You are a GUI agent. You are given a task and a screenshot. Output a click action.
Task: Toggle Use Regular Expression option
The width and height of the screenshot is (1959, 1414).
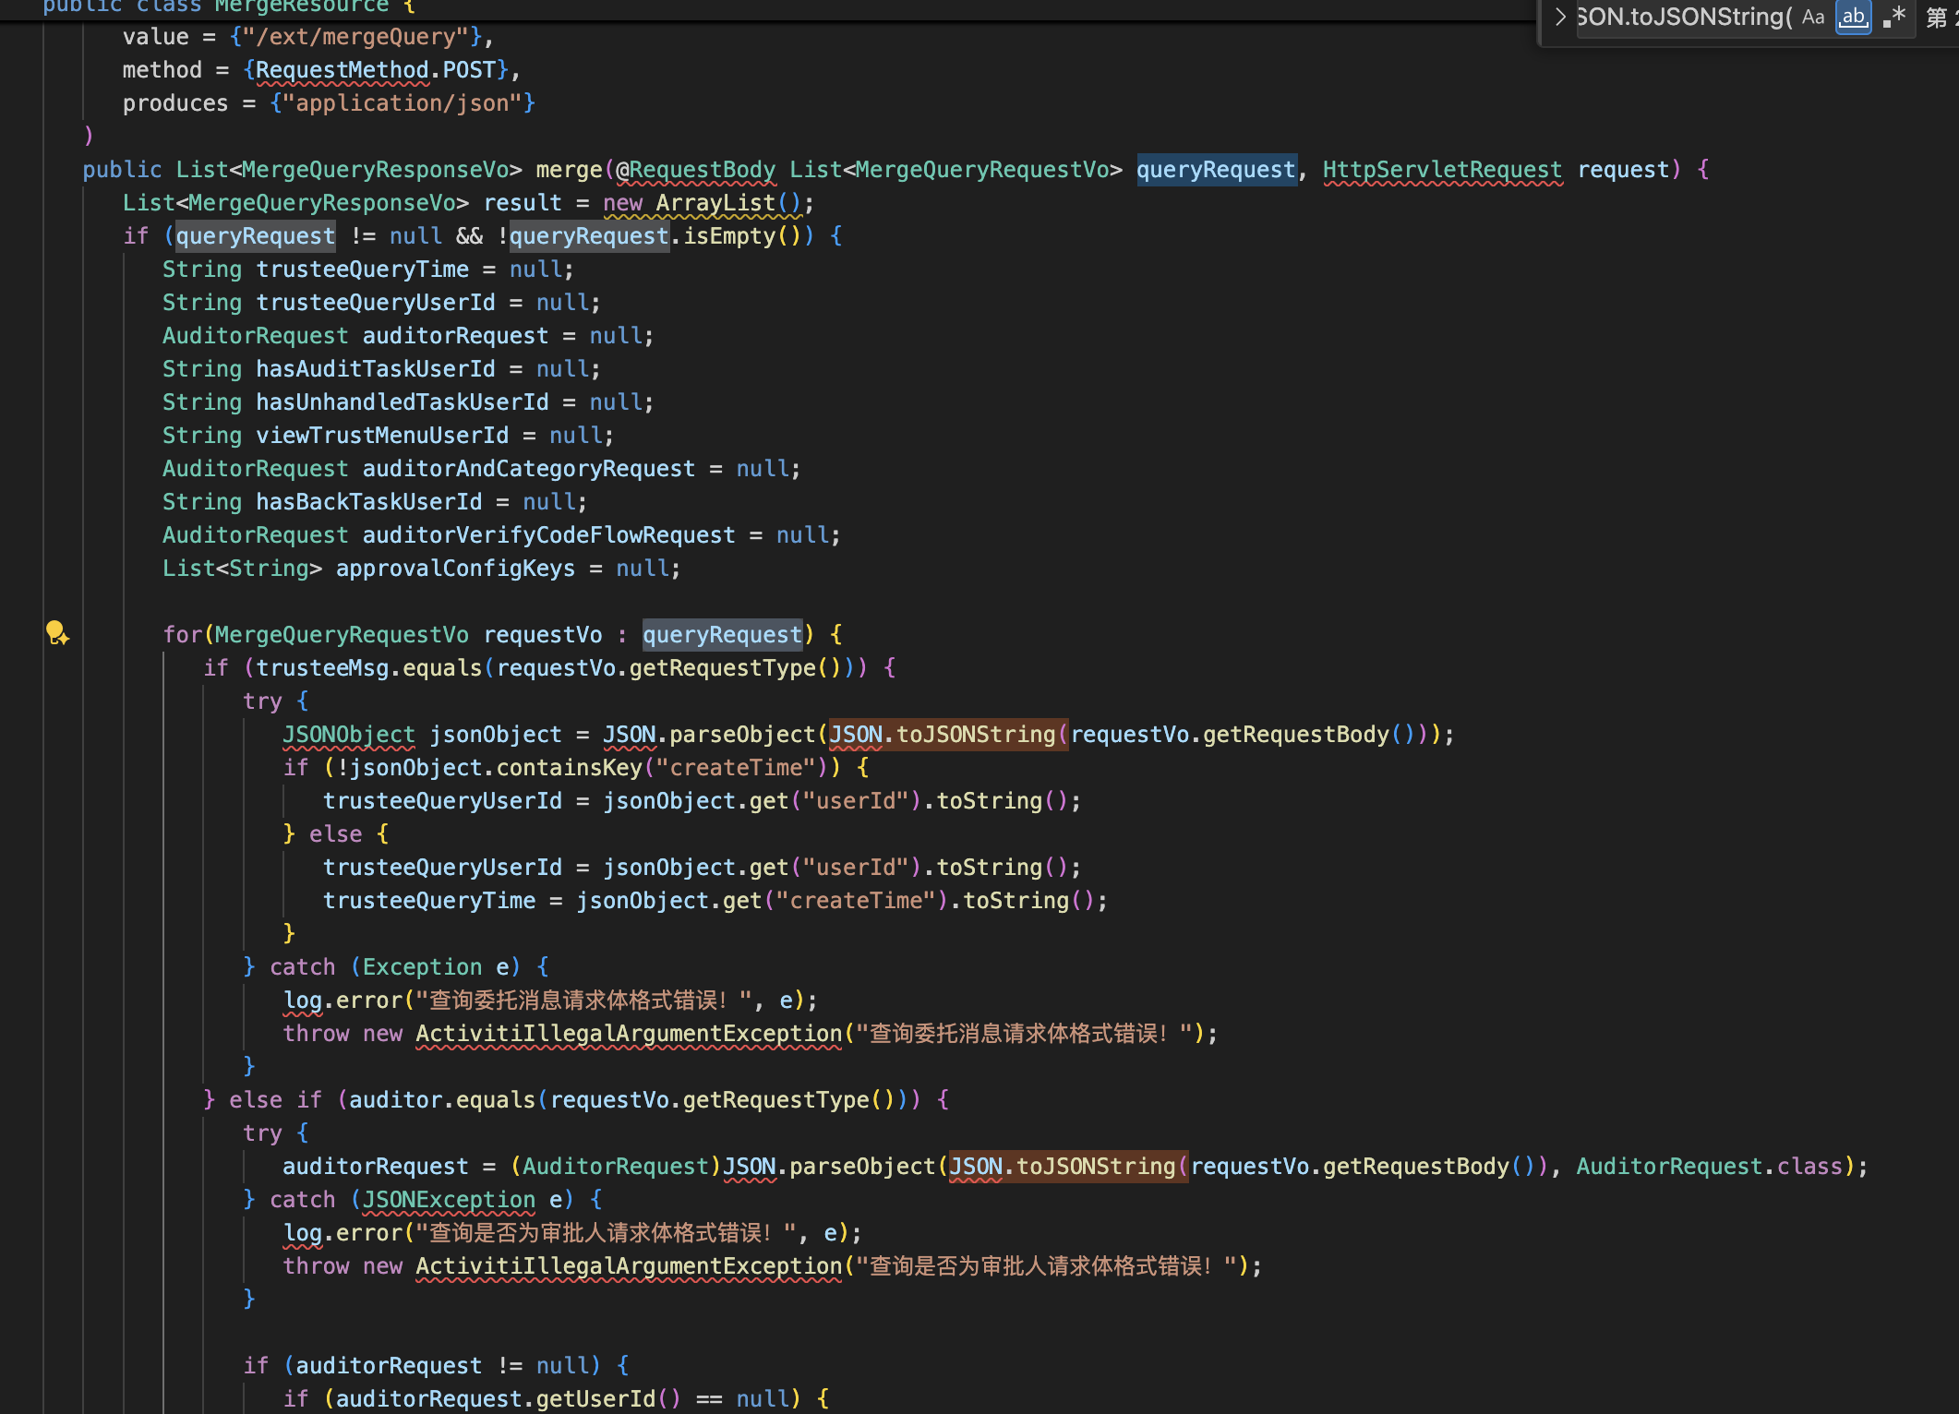click(1893, 17)
